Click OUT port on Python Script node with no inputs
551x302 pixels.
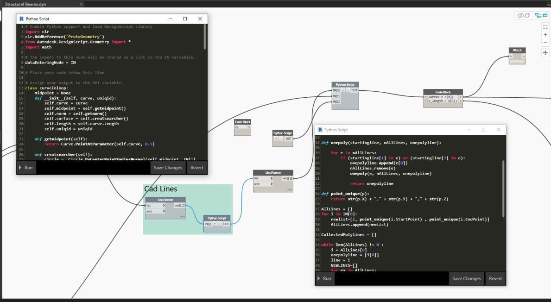click(289, 138)
